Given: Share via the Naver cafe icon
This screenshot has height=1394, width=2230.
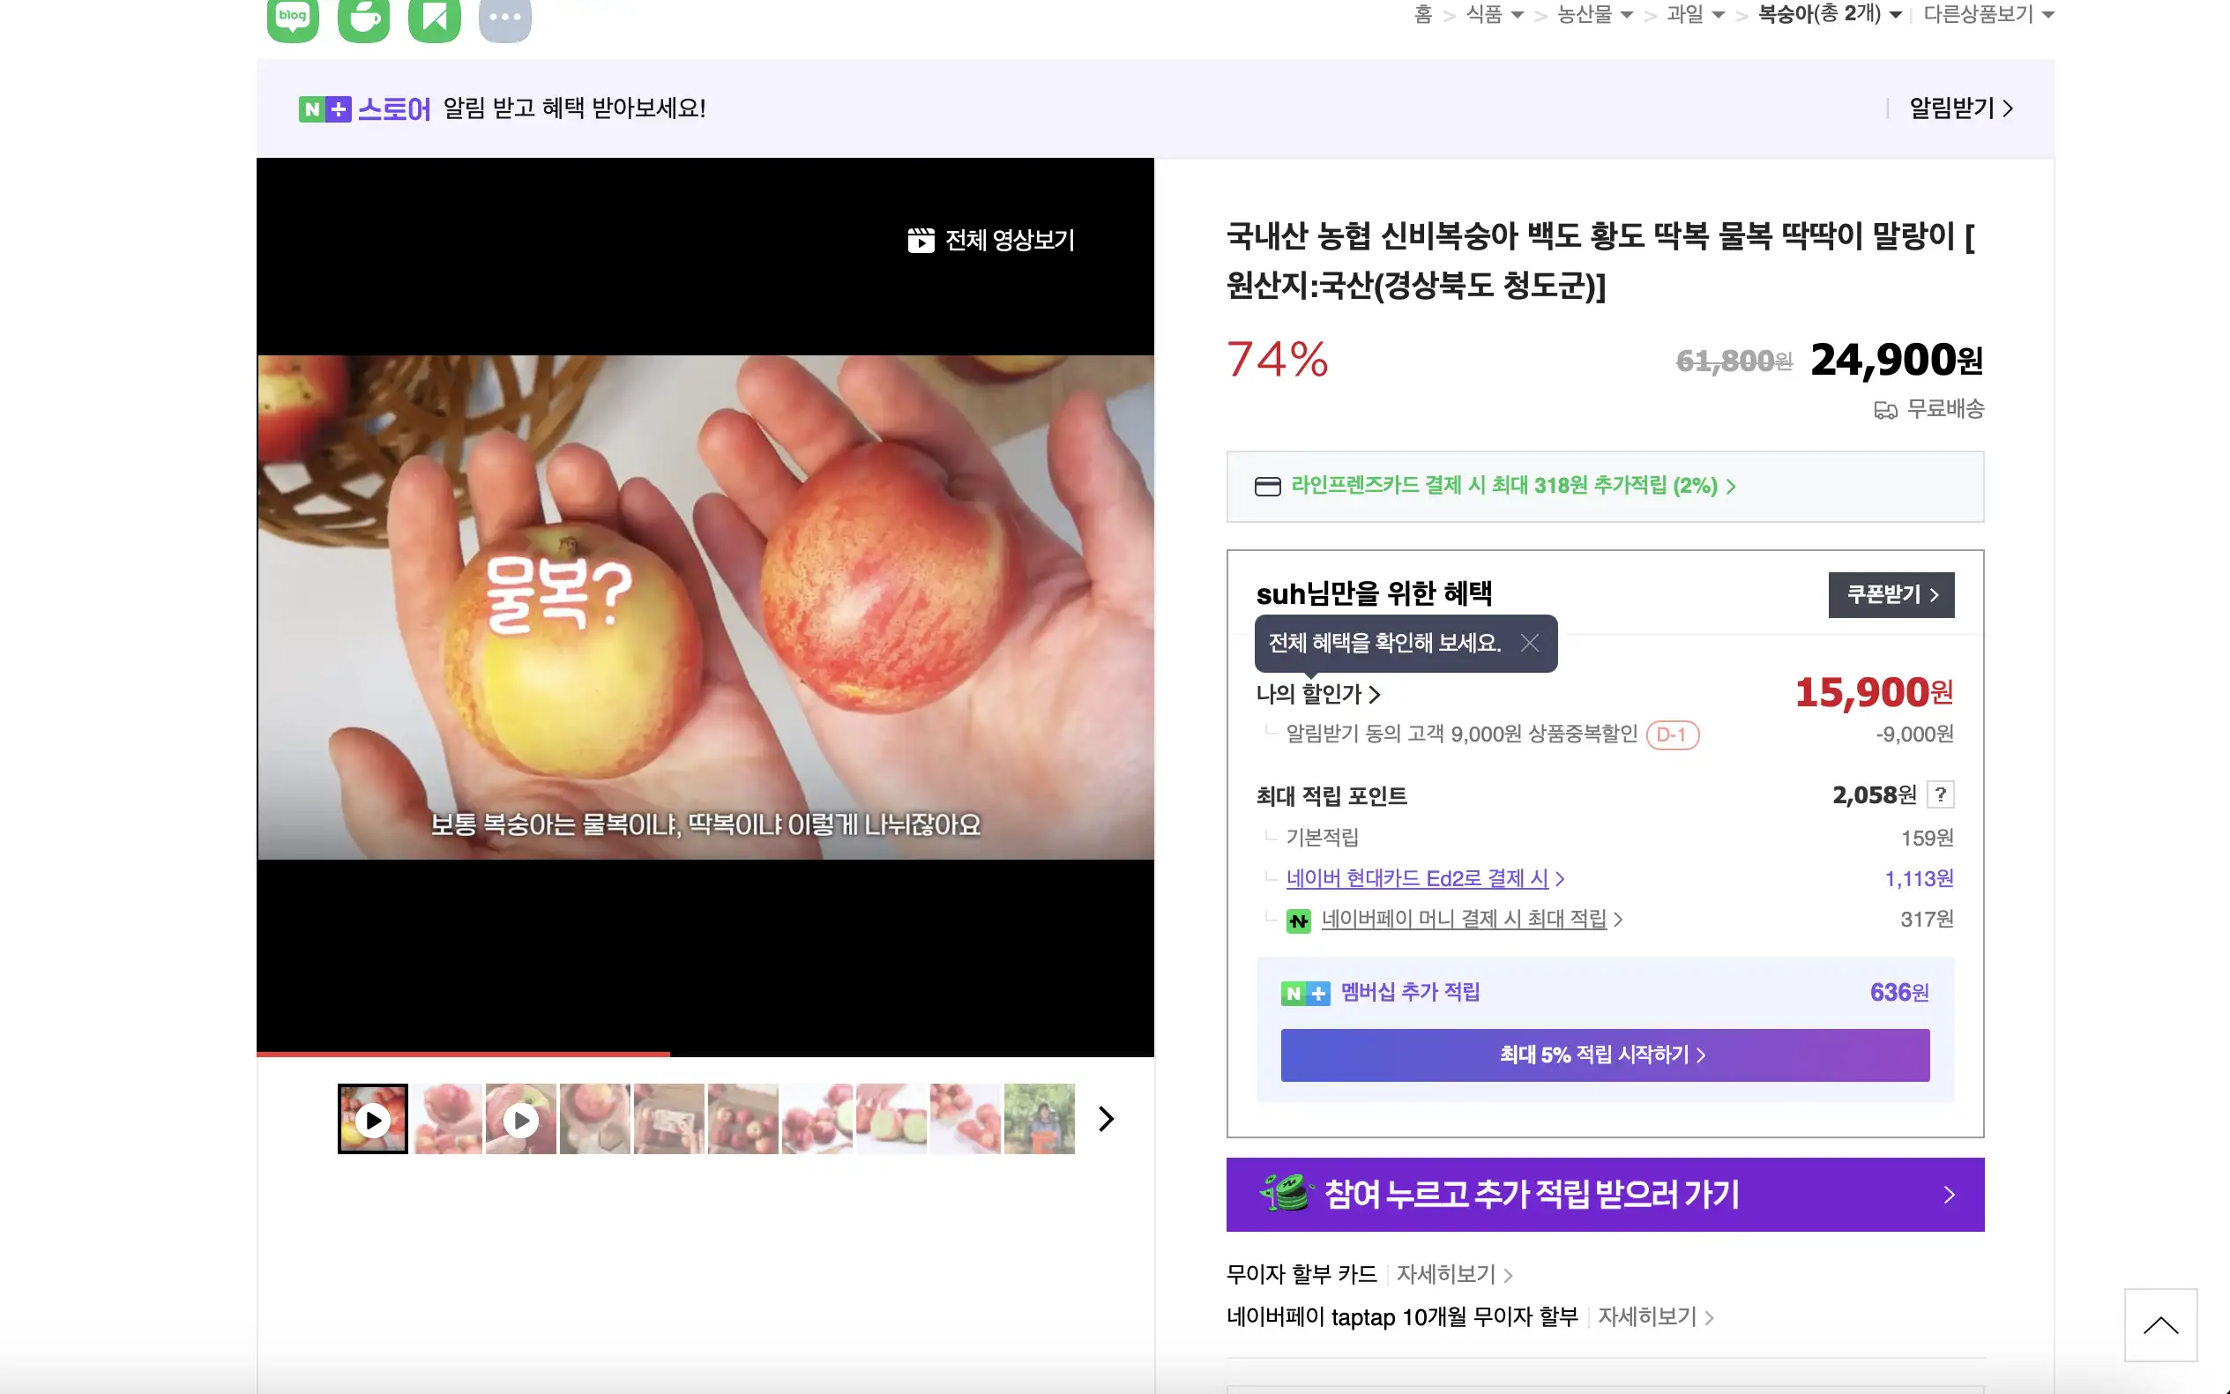Looking at the screenshot, I should [364, 17].
